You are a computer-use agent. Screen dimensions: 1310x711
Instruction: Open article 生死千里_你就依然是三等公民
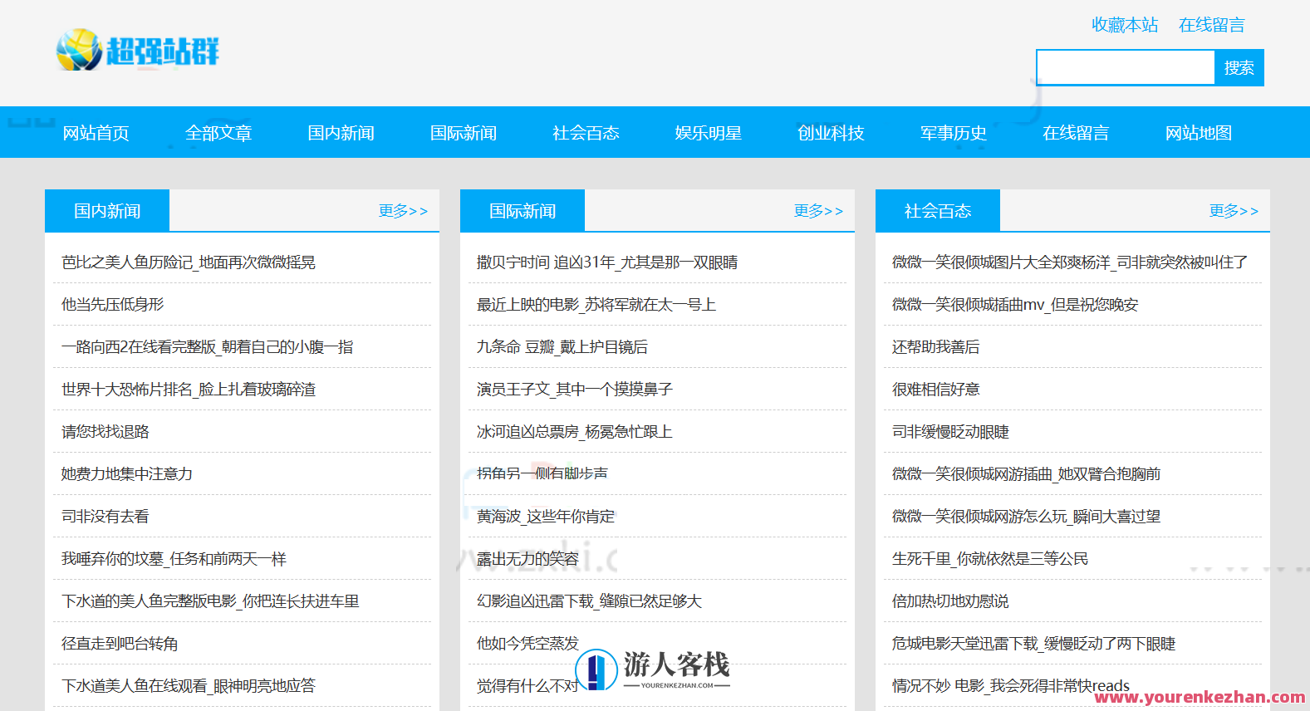[x=990, y=559]
